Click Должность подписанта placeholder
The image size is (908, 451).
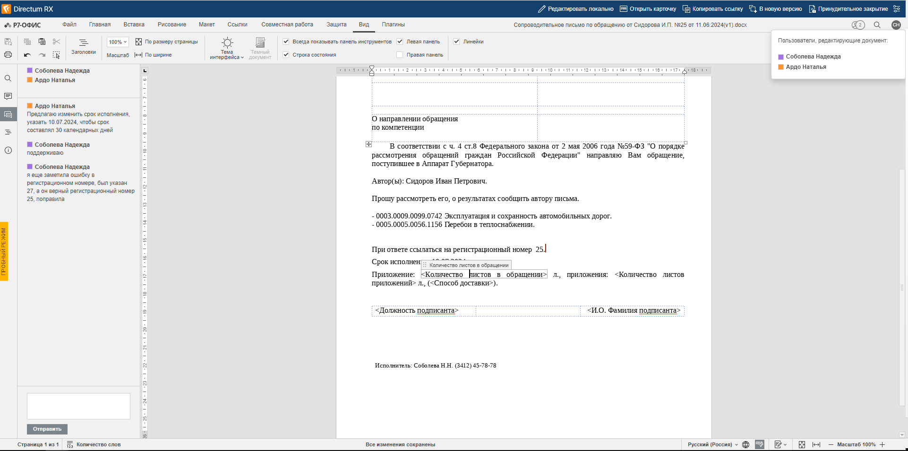tap(417, 310)
